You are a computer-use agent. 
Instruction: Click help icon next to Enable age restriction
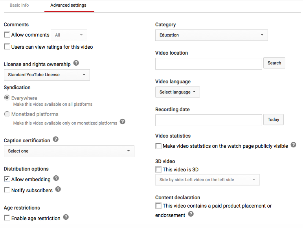[x=66, y=217]
